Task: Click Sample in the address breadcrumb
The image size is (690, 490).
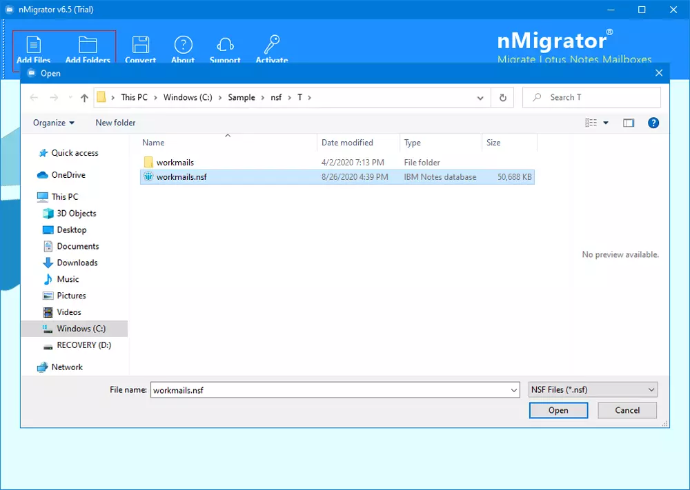Action: click(241, 98)
